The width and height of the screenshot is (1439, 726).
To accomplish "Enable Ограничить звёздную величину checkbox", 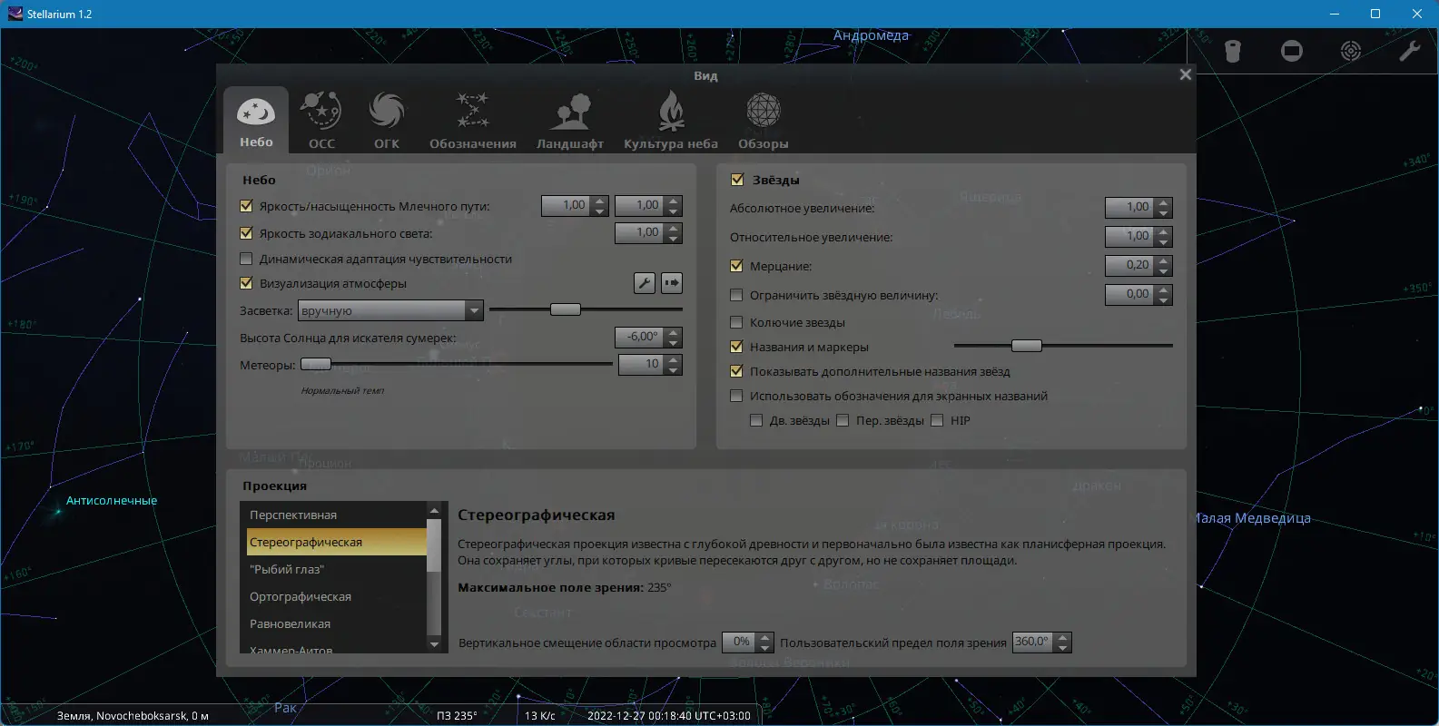I will [x=736, y=295].
